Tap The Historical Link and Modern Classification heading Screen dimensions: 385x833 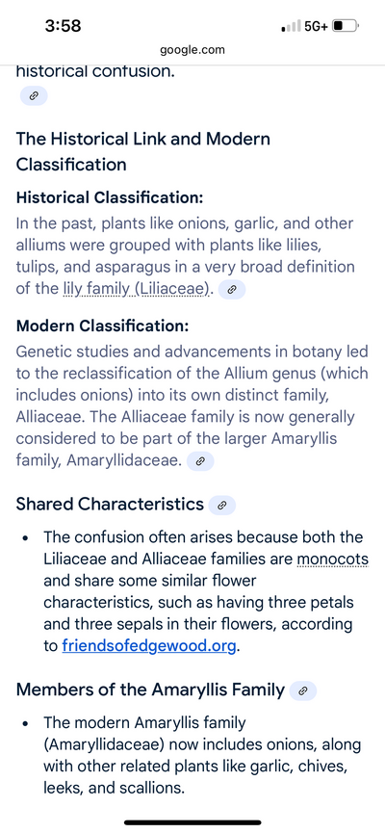143,151
